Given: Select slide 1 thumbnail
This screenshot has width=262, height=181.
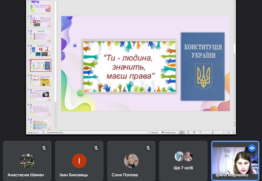Looking at the screenshot, I should point(41,6).
